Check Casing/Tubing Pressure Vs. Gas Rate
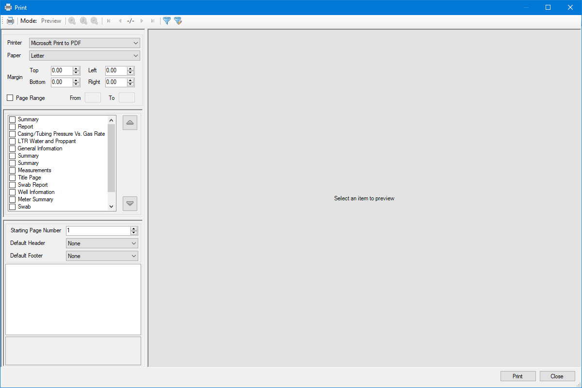 tap(13, 134)
